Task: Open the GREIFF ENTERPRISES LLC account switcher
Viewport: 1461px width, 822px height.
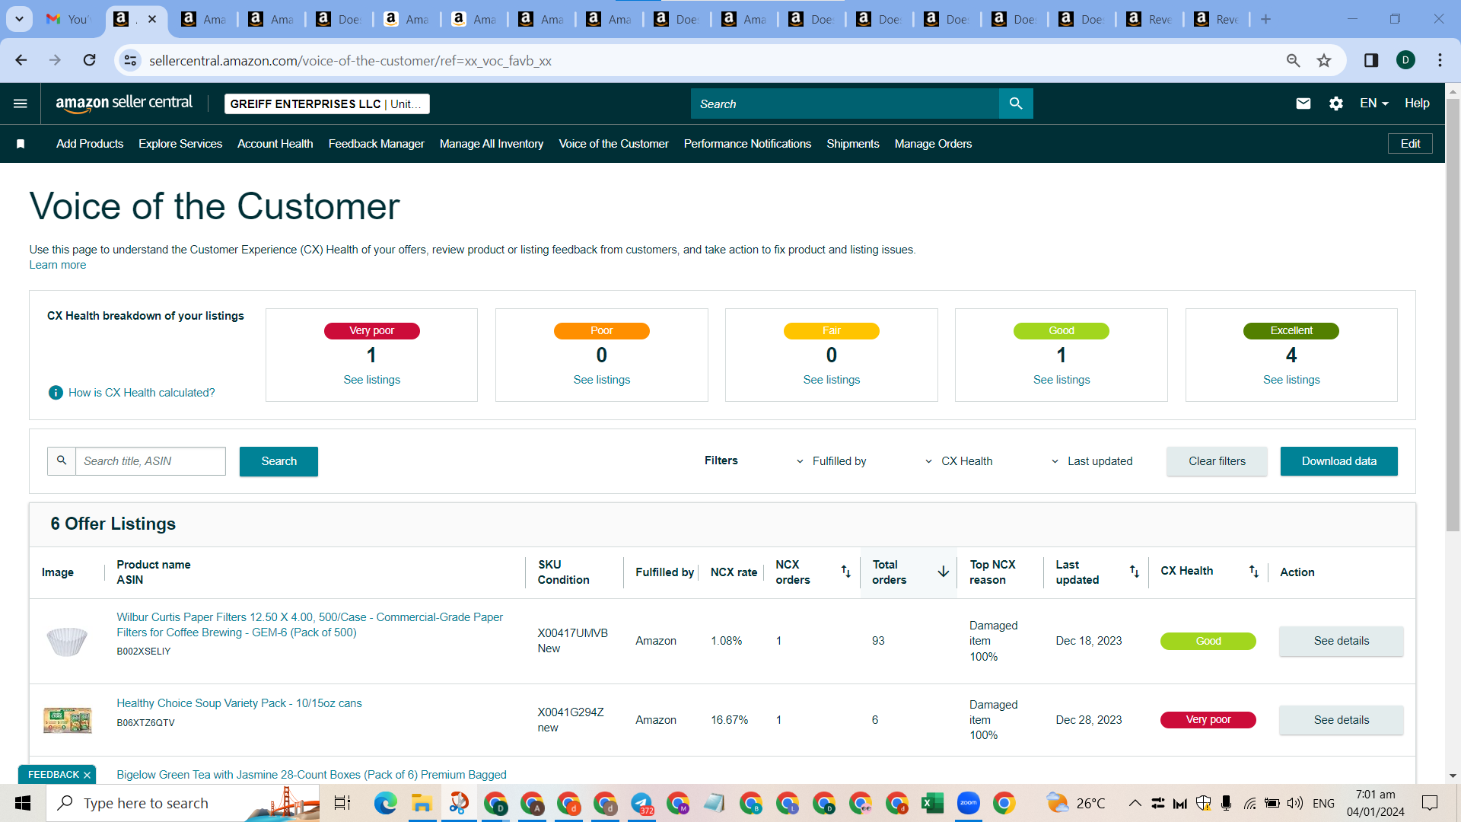Action: point(327,104)
